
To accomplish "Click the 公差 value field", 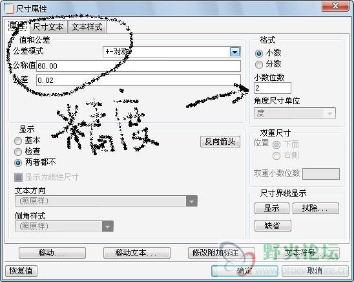I will coord(138,80).
